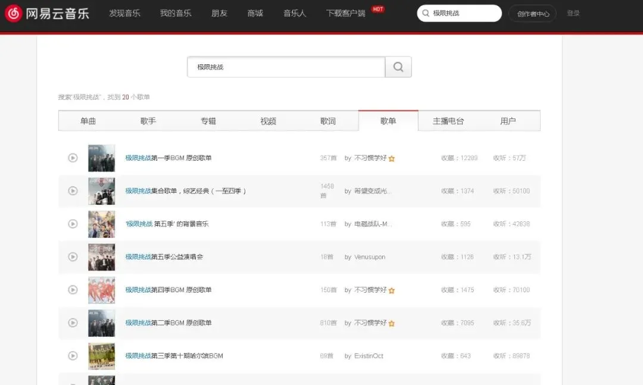Open playlist title 极限挑战第一季BGM 原创歌单
Image resolution: width=643 pixels, height=385 pixels.
pyautogui.click(x=168, y=158)
